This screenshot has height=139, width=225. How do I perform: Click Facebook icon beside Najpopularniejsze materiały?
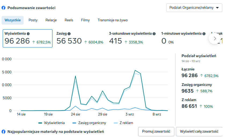3,132
